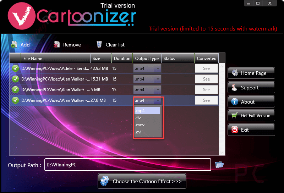Toggle green checkmark on 15.31 MB row
284x193 pixels.
point(15,79)
